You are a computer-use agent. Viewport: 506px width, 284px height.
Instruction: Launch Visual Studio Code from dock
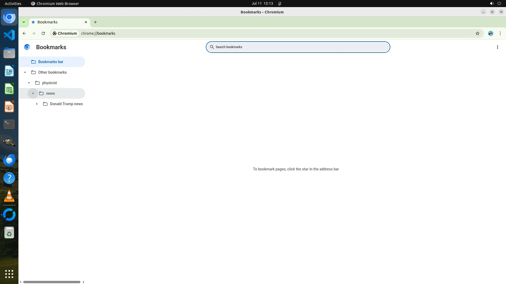[9, 35]
